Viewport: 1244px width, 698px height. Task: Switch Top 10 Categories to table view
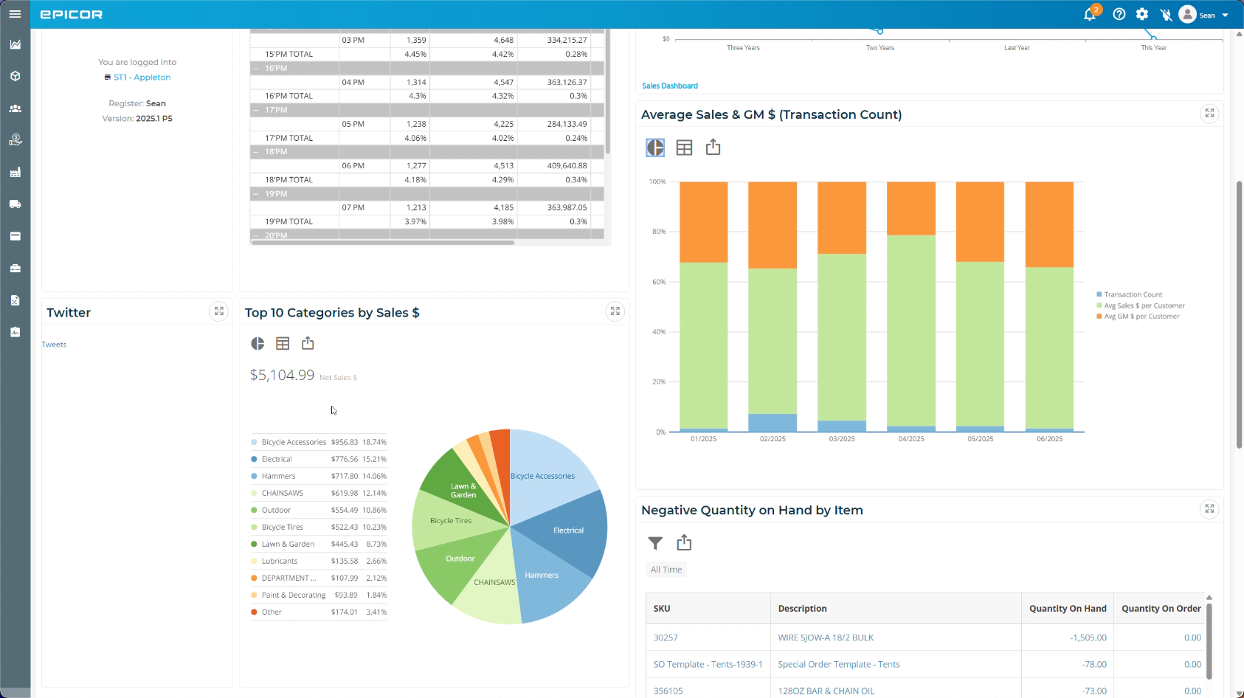tap(283, 343)
